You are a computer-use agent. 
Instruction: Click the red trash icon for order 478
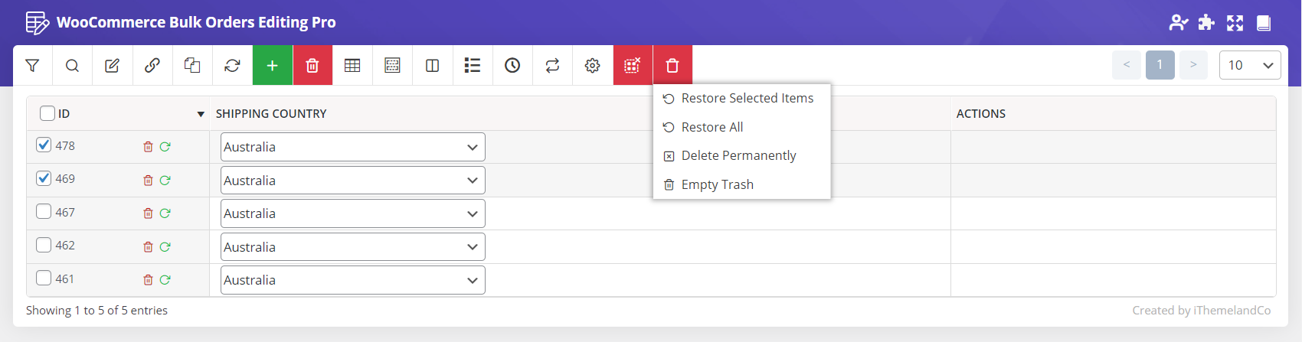tap(148, 147)
